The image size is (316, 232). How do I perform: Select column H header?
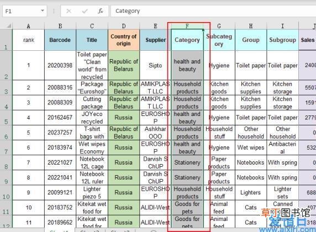click(x=251, y=26)
